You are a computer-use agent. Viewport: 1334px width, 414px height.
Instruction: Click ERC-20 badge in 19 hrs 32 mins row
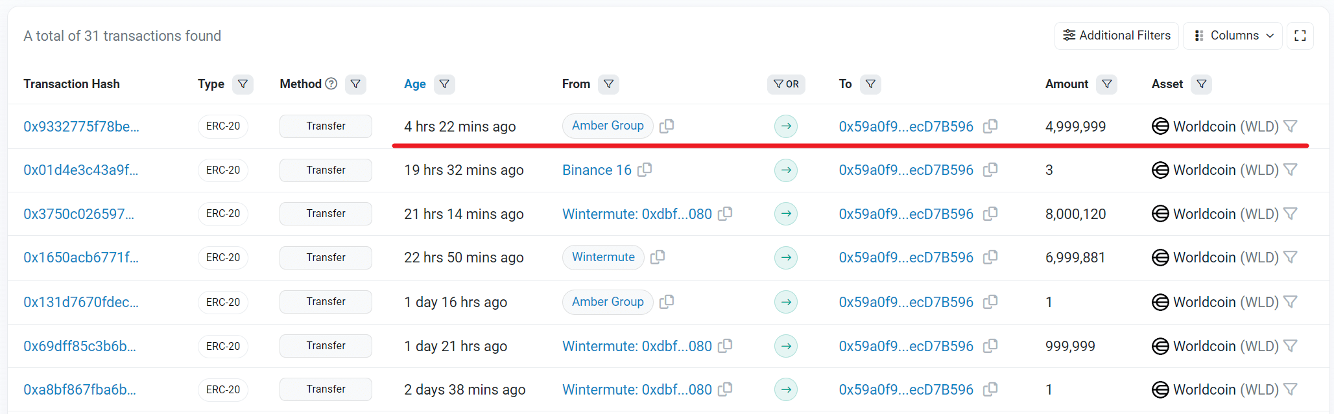(x=223, y=170)
